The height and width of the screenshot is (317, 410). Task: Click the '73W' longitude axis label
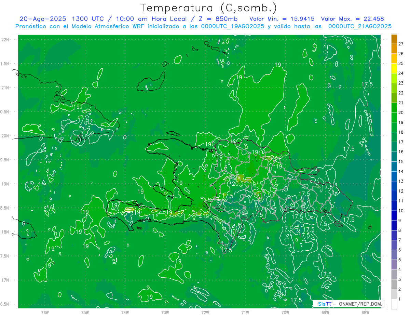coord(165,312)
